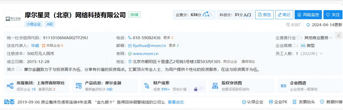
Task: Click the refresh icon beside 2024-04-14更新
Action: point(308,25)
